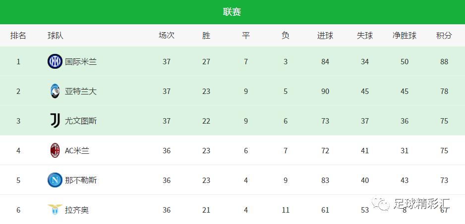Image resolution: width=465 pixels, height=224 pixels.
Task: Click the 净胜球 column header
Action: (x=405, y=36)
